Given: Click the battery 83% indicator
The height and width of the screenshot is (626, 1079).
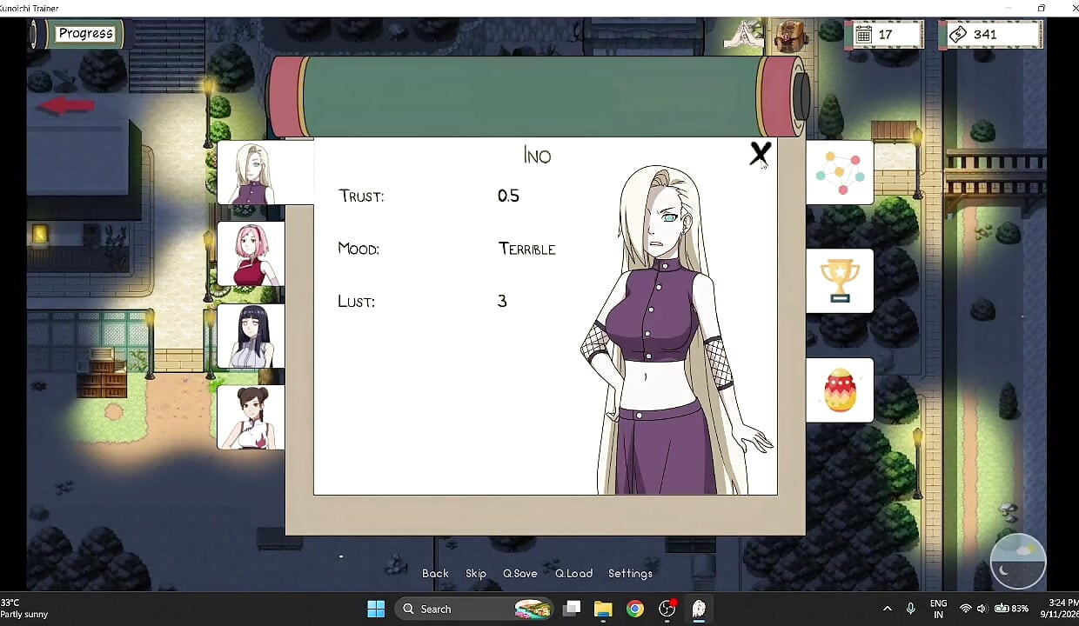Looking at the screenshot, I should click(1010, 609).
